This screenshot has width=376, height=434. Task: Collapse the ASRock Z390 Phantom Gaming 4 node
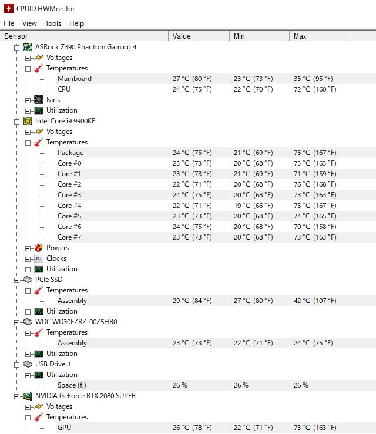[x=17, y=48]
